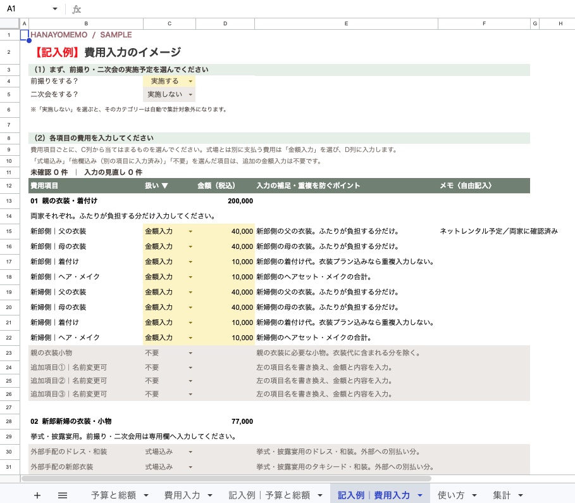
Task: Select column C header
Action: [170, 23]
